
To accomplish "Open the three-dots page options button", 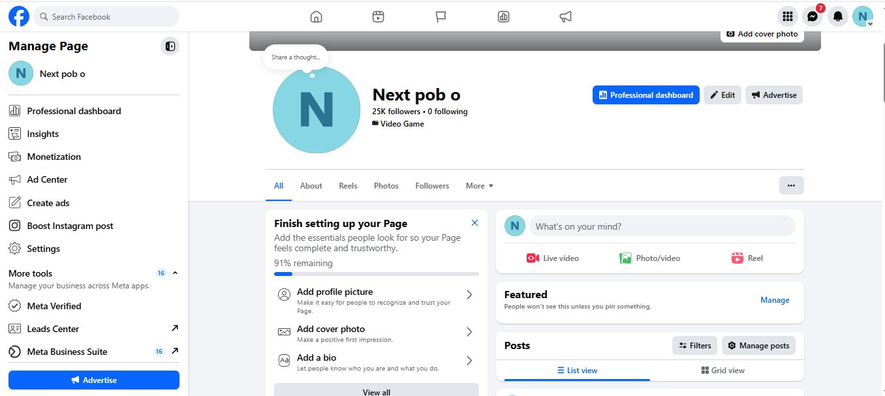I will point(791,185).
